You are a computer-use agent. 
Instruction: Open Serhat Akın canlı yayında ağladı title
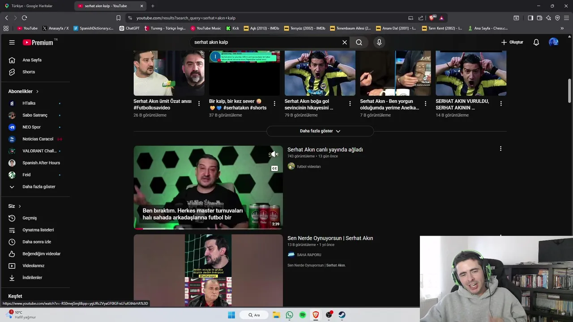coord(325,150)
